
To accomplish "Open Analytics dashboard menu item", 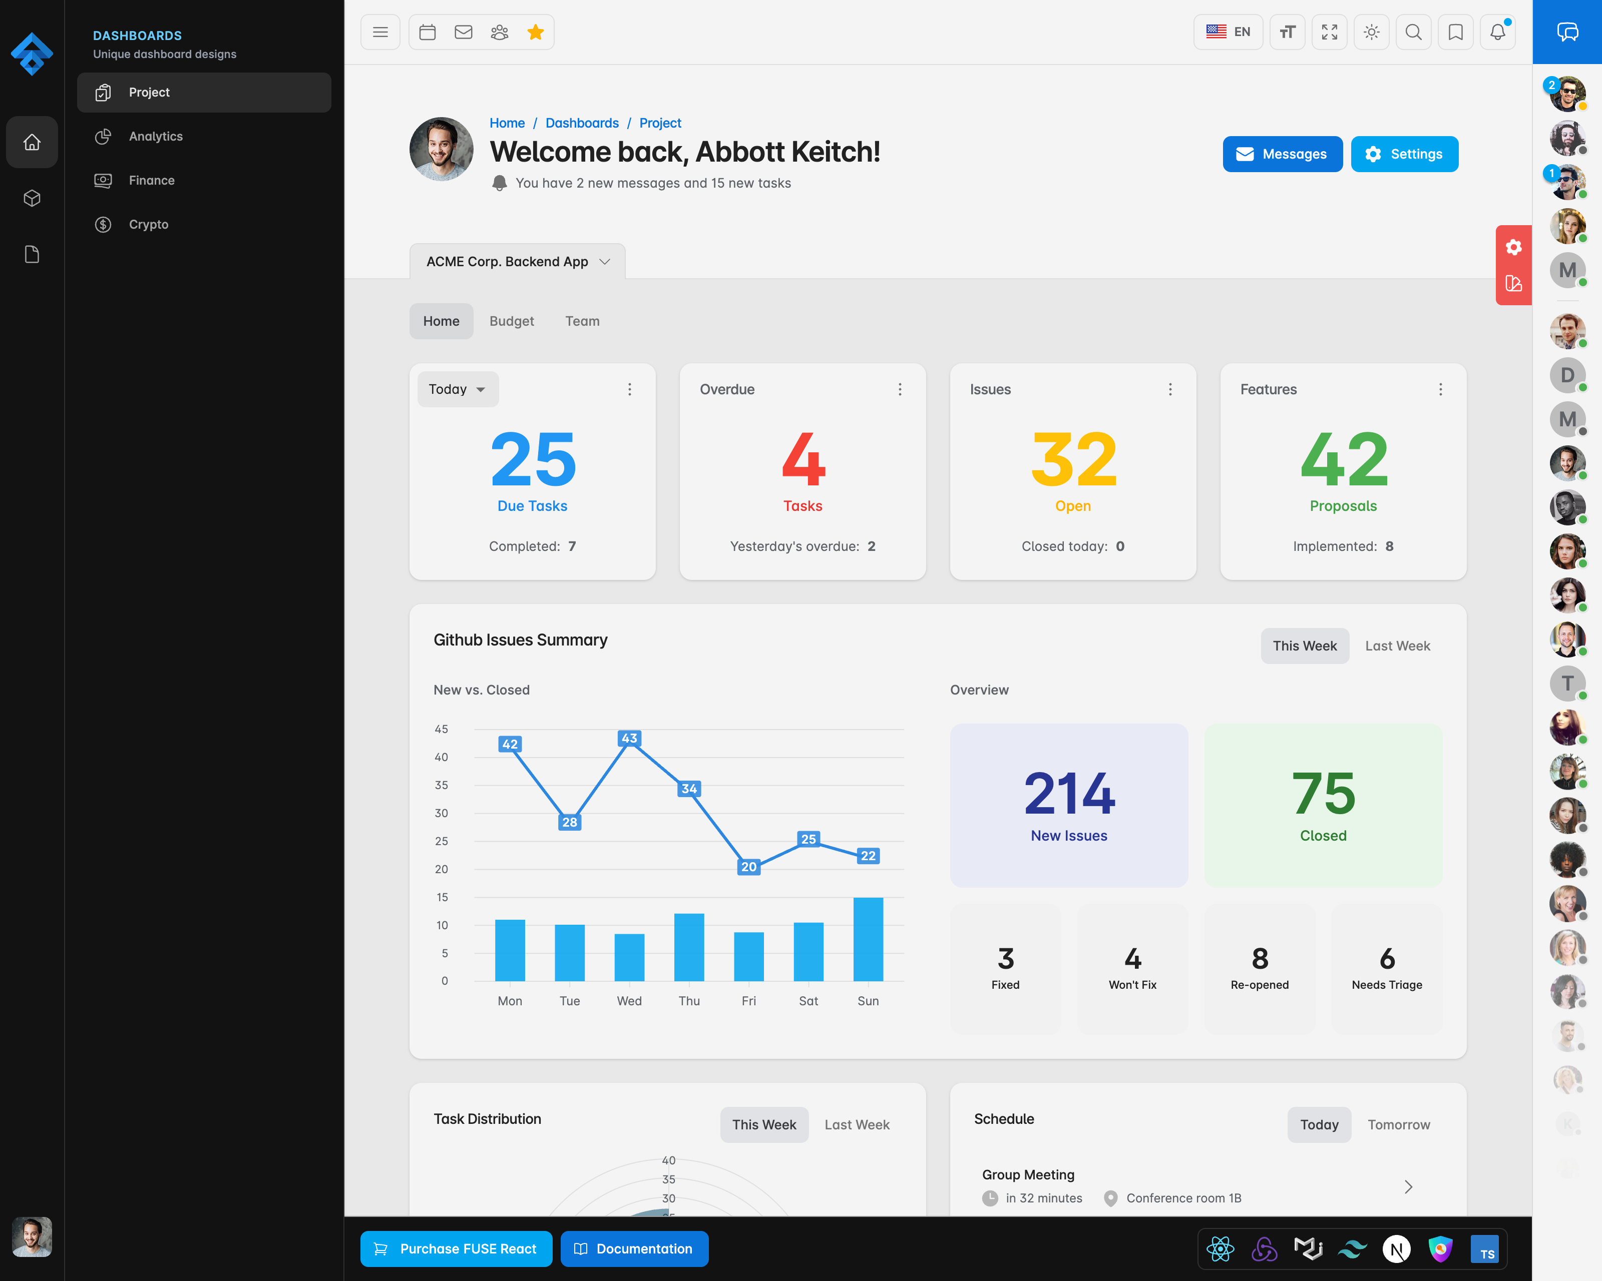I will point(204,137).
